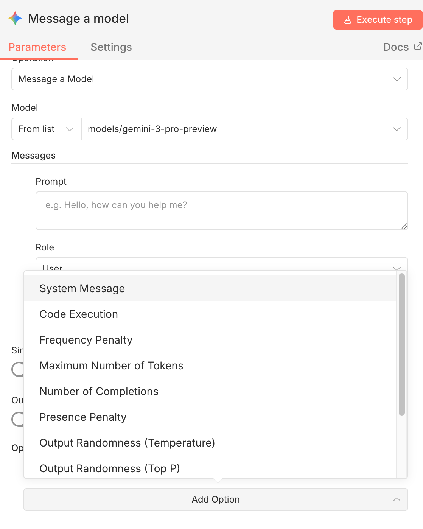
Task: Open the Docs link
Action: click(x=396, y=47)
